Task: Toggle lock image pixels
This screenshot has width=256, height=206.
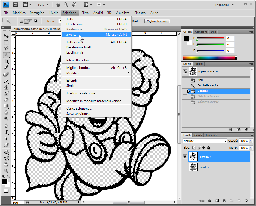Action: [x=199, y=148]
